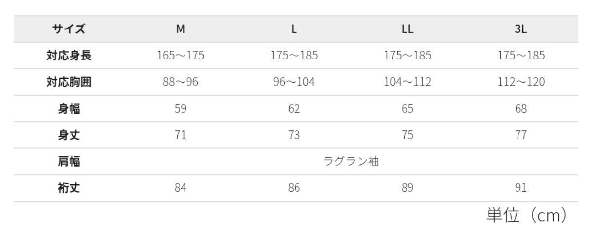Click the ラグラン袖 text
The width and height of the screenshot is (592, 235).
pyautogui.click(x=351, y=161)
